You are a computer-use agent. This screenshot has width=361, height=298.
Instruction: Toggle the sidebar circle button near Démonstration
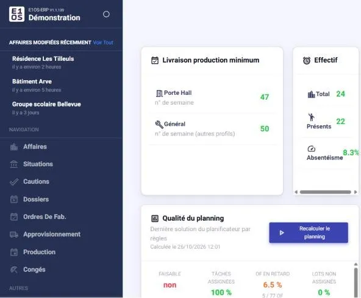pyautogui.click(x=106, y=14)
